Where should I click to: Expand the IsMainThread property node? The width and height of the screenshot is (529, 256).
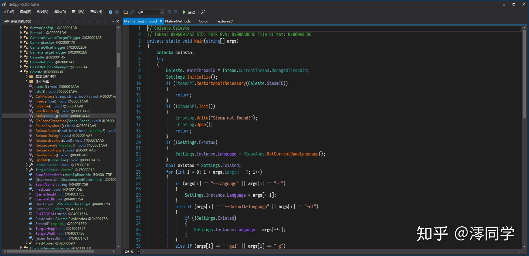(x=27, y=165)
